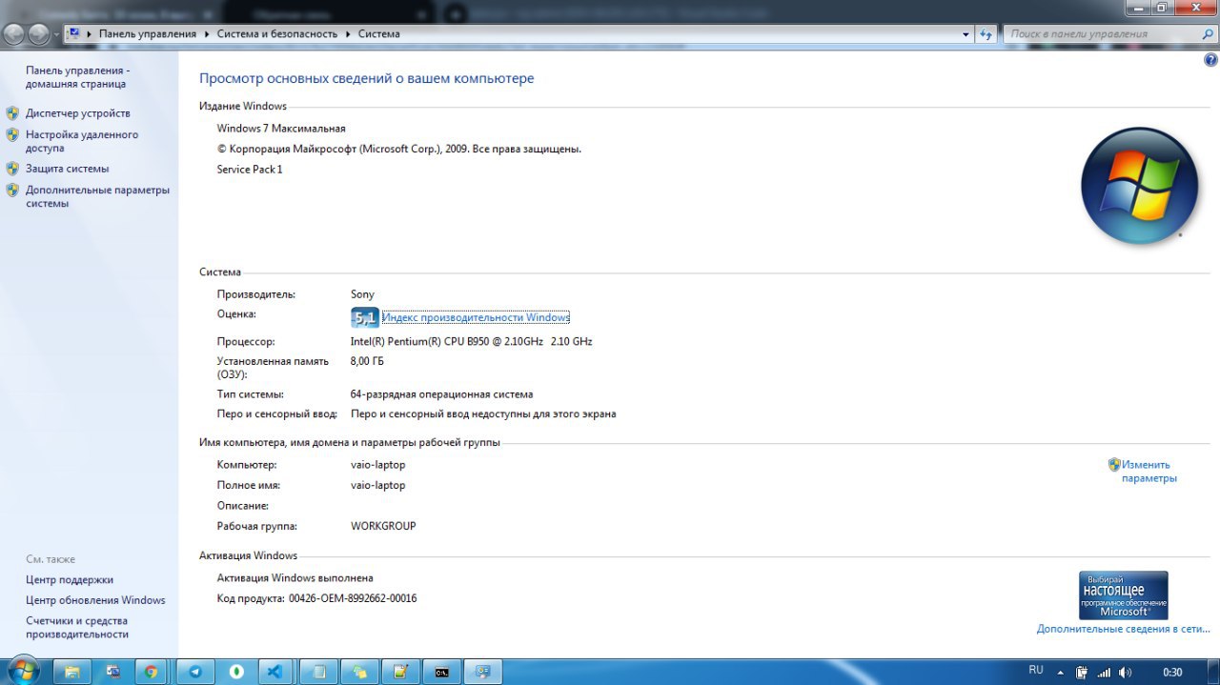Open Telegram from the taskbar
Image resolution: width=1220 pixels, height=685 pixels.
pos(195,672)
